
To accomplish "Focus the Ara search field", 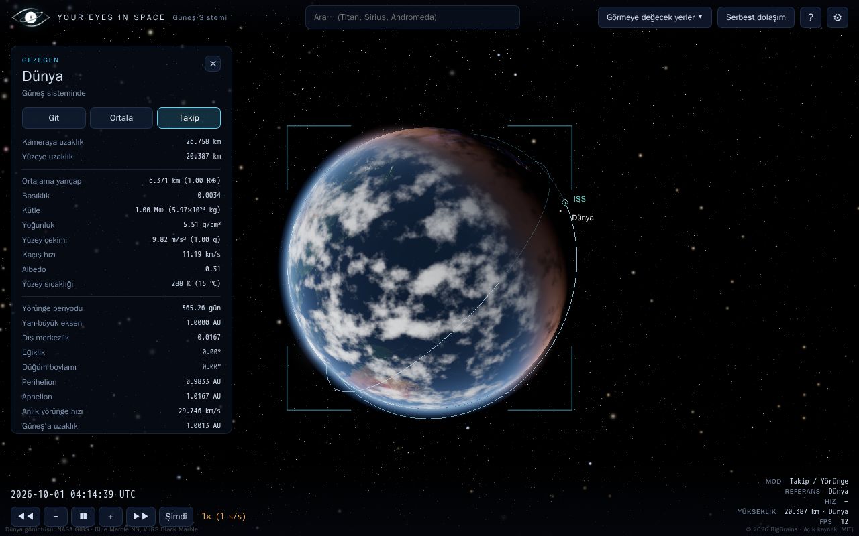I will point(413,17).
